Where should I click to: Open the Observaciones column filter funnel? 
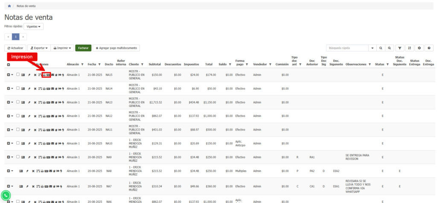pyautogui.click(x=370, y=65)
